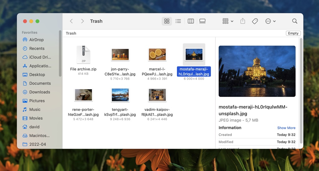The image size is (319, 171).
Task: Switch to gallery view
Action: click(202, 21)
